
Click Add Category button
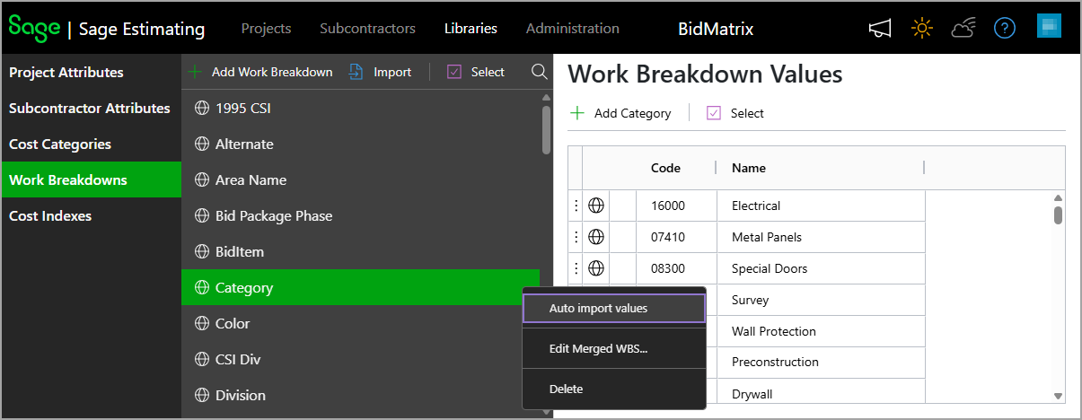coord(620,113)
